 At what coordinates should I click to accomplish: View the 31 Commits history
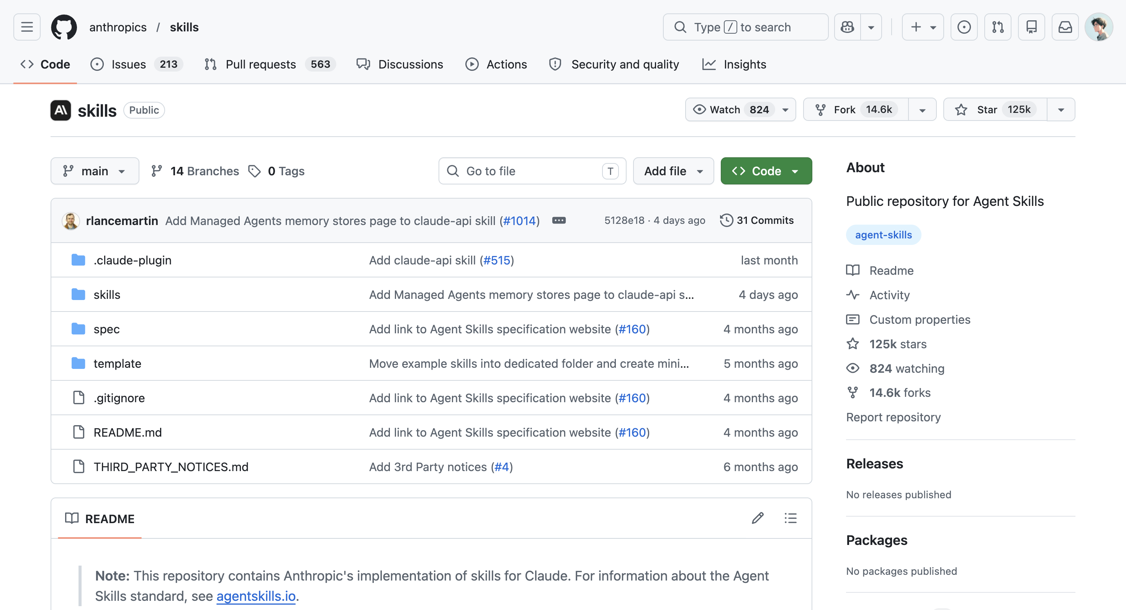pos(757,220)
